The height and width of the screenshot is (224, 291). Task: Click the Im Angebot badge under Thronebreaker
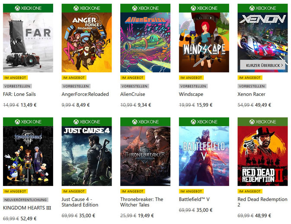tap(133, 191)
